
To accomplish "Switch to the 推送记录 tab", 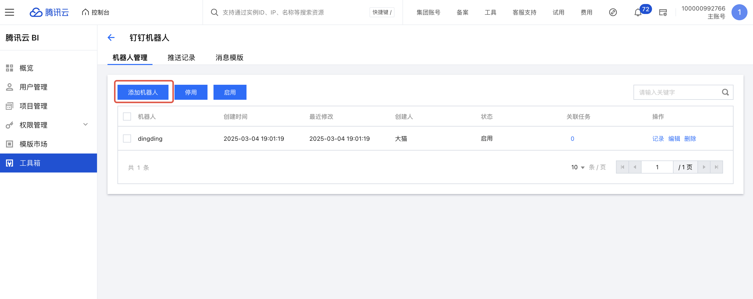I will tap(181, 57).
